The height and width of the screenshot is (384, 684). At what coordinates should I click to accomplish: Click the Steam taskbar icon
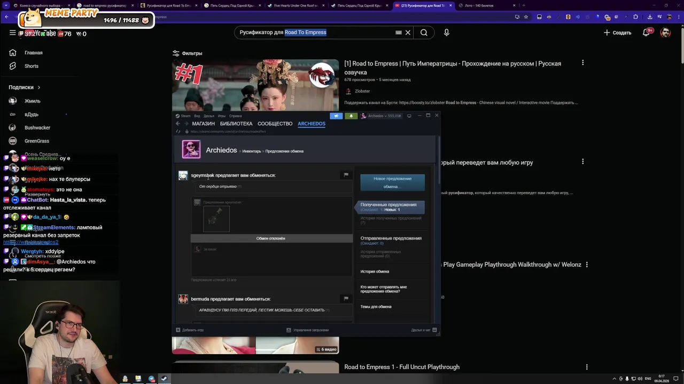tap(164, 379)
